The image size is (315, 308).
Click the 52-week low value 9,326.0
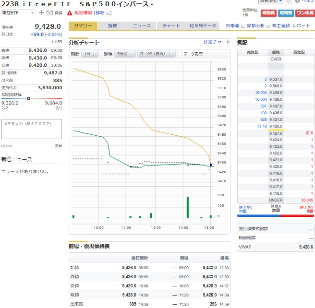tap(10, 103)
